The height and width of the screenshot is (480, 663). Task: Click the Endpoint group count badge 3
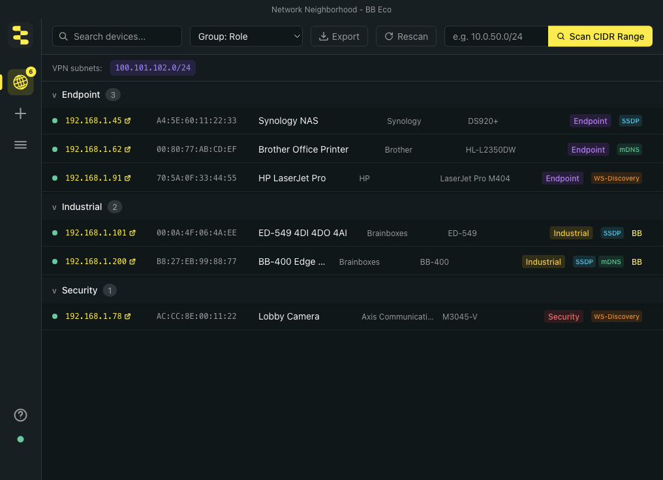[x=113, y=95]
